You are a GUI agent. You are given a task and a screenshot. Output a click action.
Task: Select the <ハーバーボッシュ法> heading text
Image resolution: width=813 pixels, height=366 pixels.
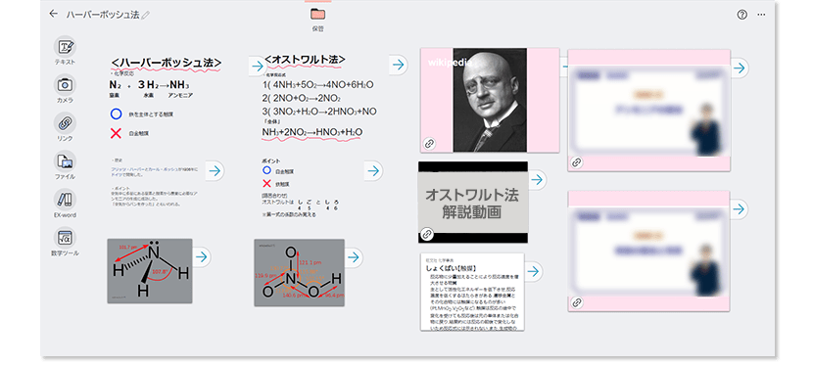pyautogui.click(x=167, y=63)
